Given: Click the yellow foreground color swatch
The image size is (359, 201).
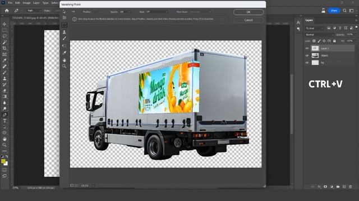Looking at the screenshot, I should pyautogui.click(x=3, y=161).
